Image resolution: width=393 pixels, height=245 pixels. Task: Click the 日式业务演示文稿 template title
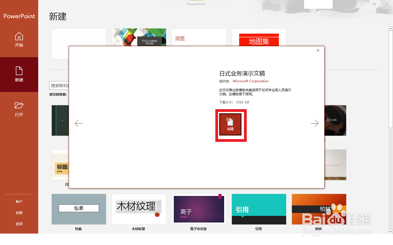point(242,73)
